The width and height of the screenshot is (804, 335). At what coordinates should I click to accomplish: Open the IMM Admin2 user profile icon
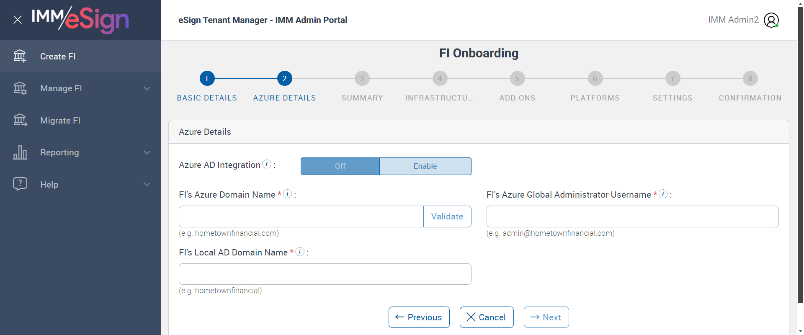pyautogui.click(x=771, y=20)
